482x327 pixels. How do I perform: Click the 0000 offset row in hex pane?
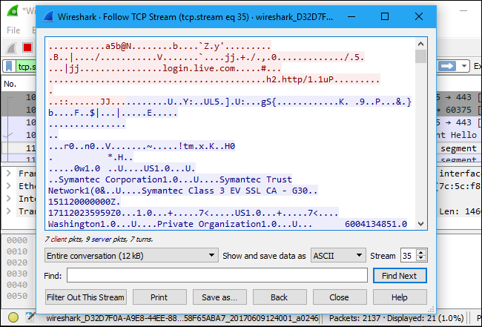[17, 240]
